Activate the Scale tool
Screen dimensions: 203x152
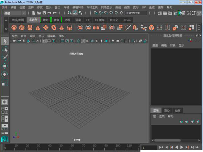(x=5, y=83)
